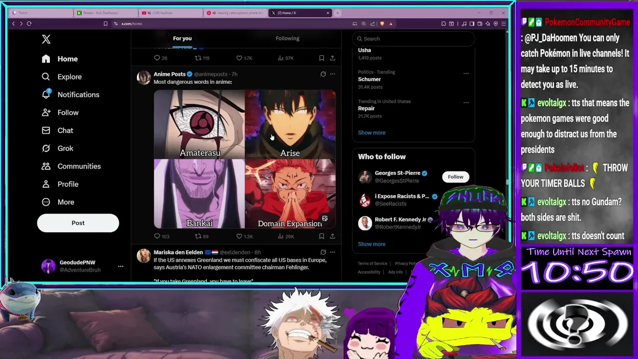Open more options for Schumer trend
The width and height of the screenshot is (638, 359).
[x=466, y=74]
